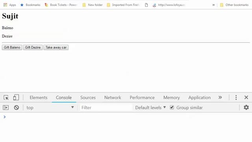Open the Bookmarks star shortcut
This screenshot has height=142, width=252.
(30, 5)
